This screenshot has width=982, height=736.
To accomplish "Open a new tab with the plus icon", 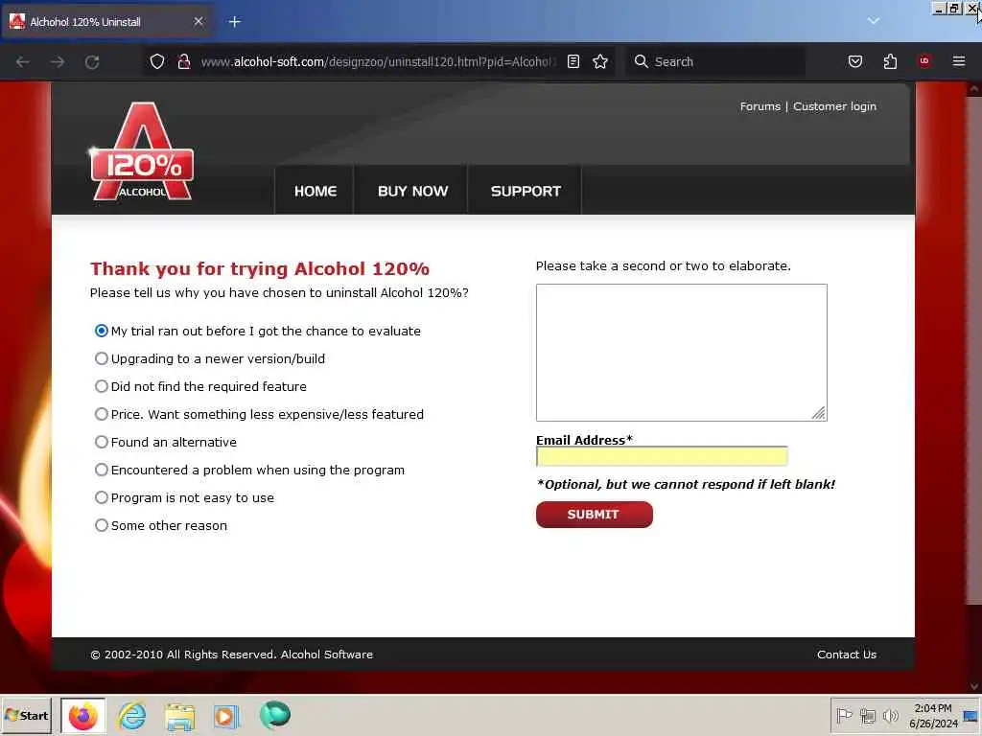I will [234, 22].
